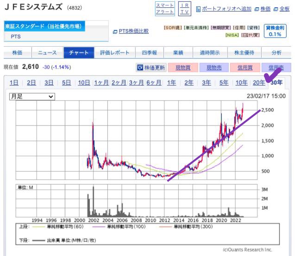This screenshot has width=295, height=256.
Task: Click the 出来高 volume legend entry
Action: [x=64, y=240]
